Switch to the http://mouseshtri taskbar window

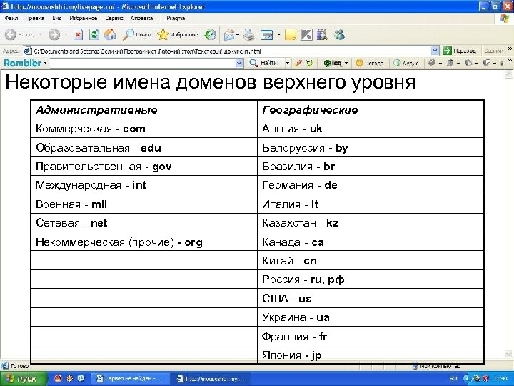click(x=211, y=379)
